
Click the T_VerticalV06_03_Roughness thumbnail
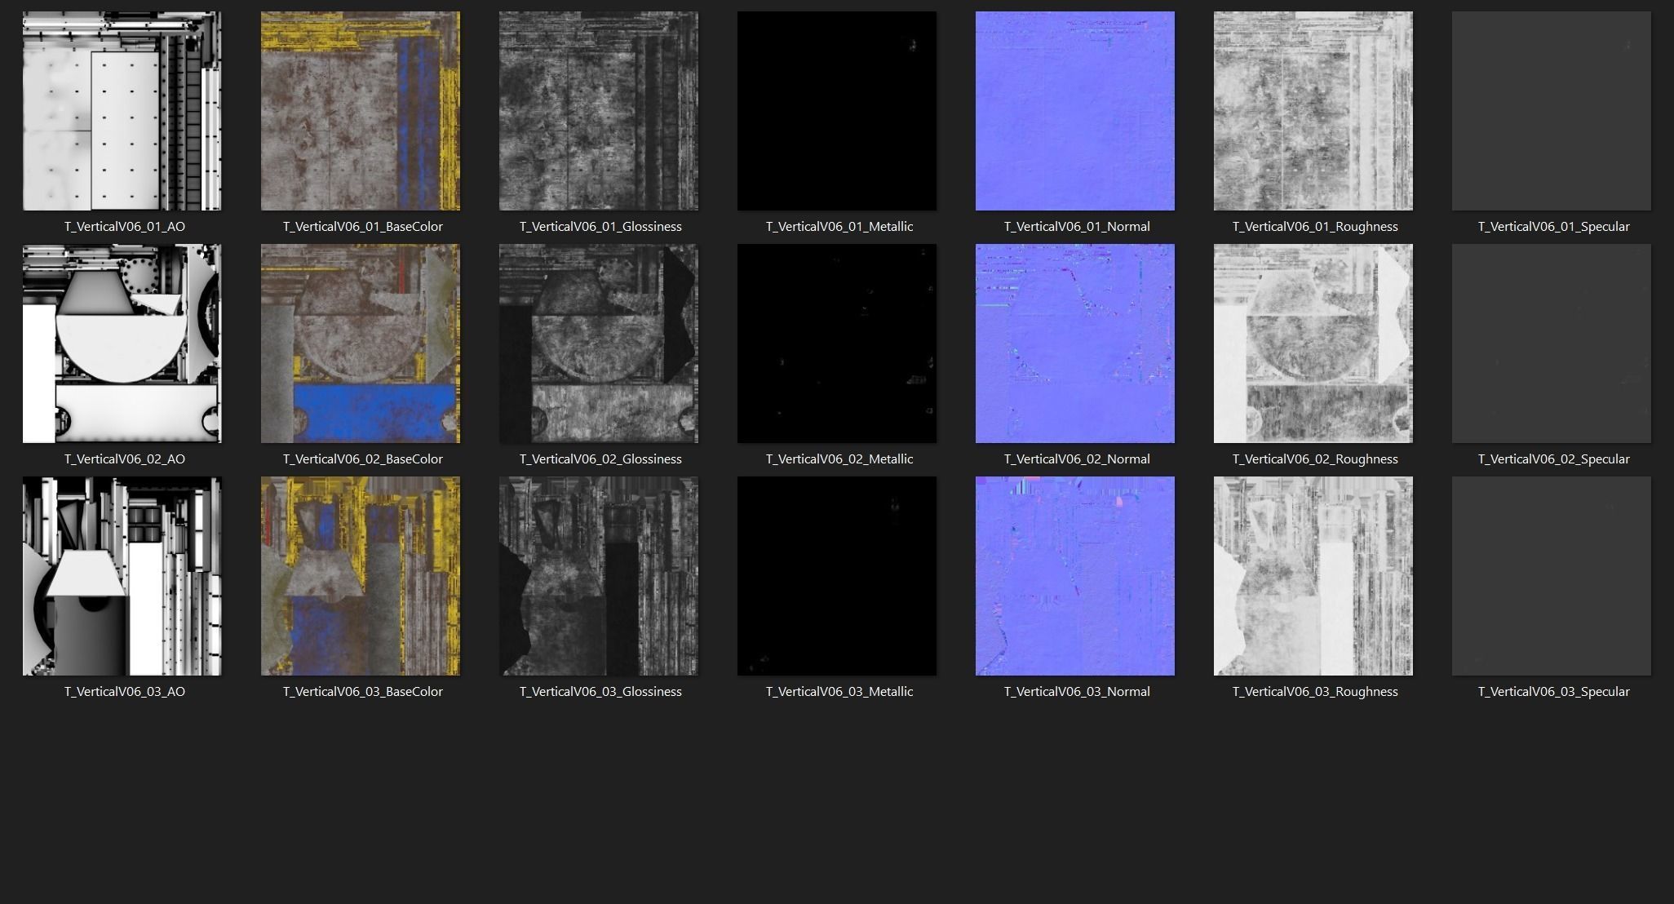(x=1313, y=576)
